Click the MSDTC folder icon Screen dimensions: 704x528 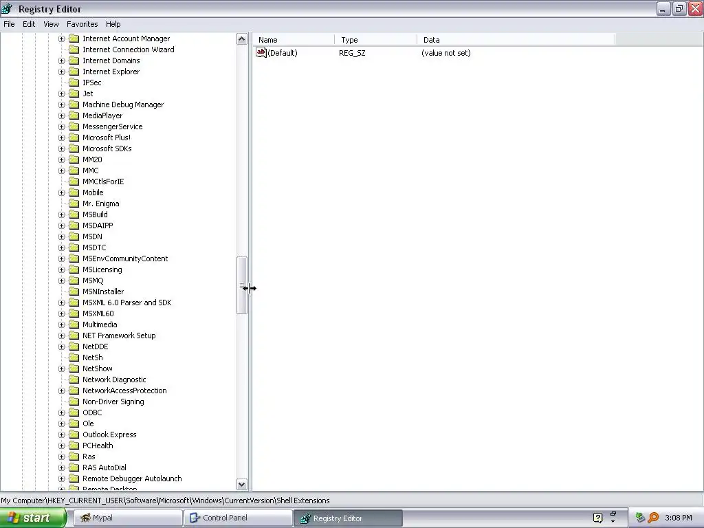pos(74,247)
